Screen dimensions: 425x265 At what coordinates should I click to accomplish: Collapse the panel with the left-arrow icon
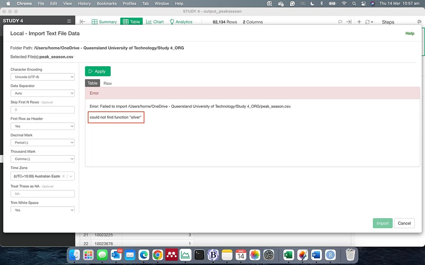[x=82, y=21]
